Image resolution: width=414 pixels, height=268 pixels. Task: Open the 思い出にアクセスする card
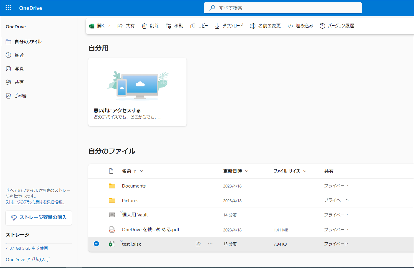tap(137, 92)
